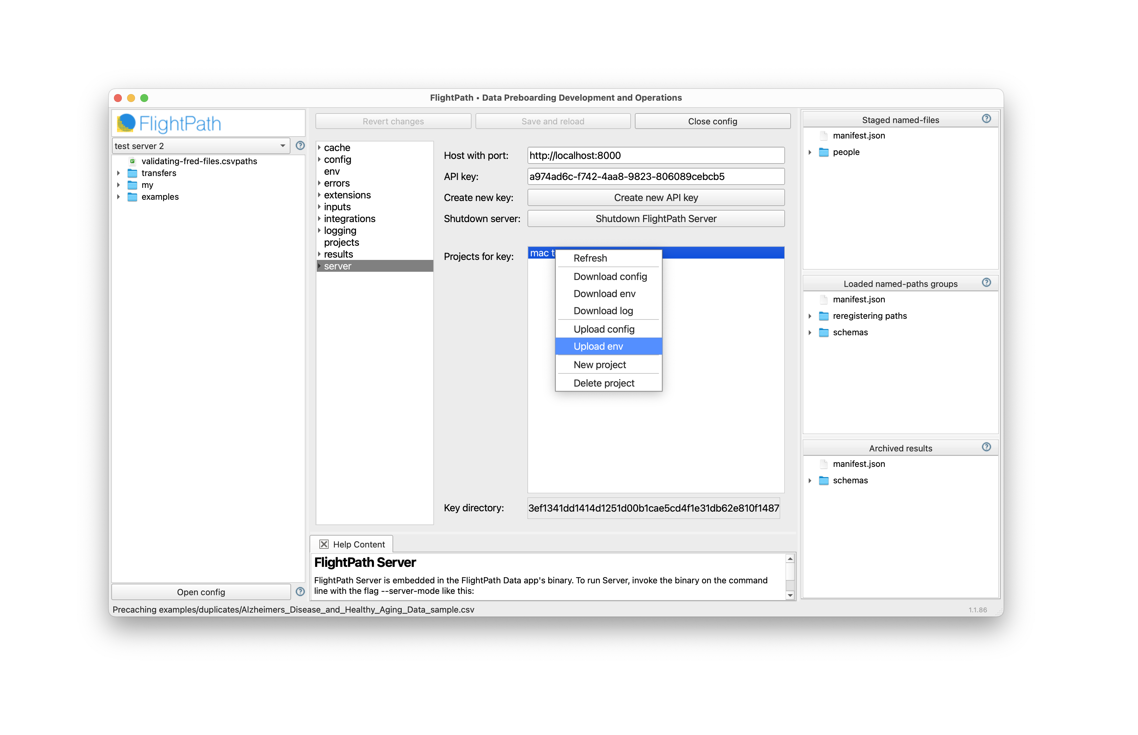This screenshot has height=735, width=1138.
Task: Click the Host with port input field
Action: (x=655, y=156)
